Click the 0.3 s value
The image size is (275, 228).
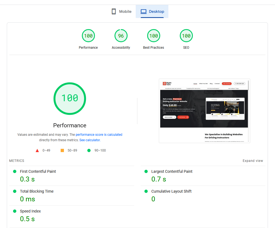[x=27, y=179]
